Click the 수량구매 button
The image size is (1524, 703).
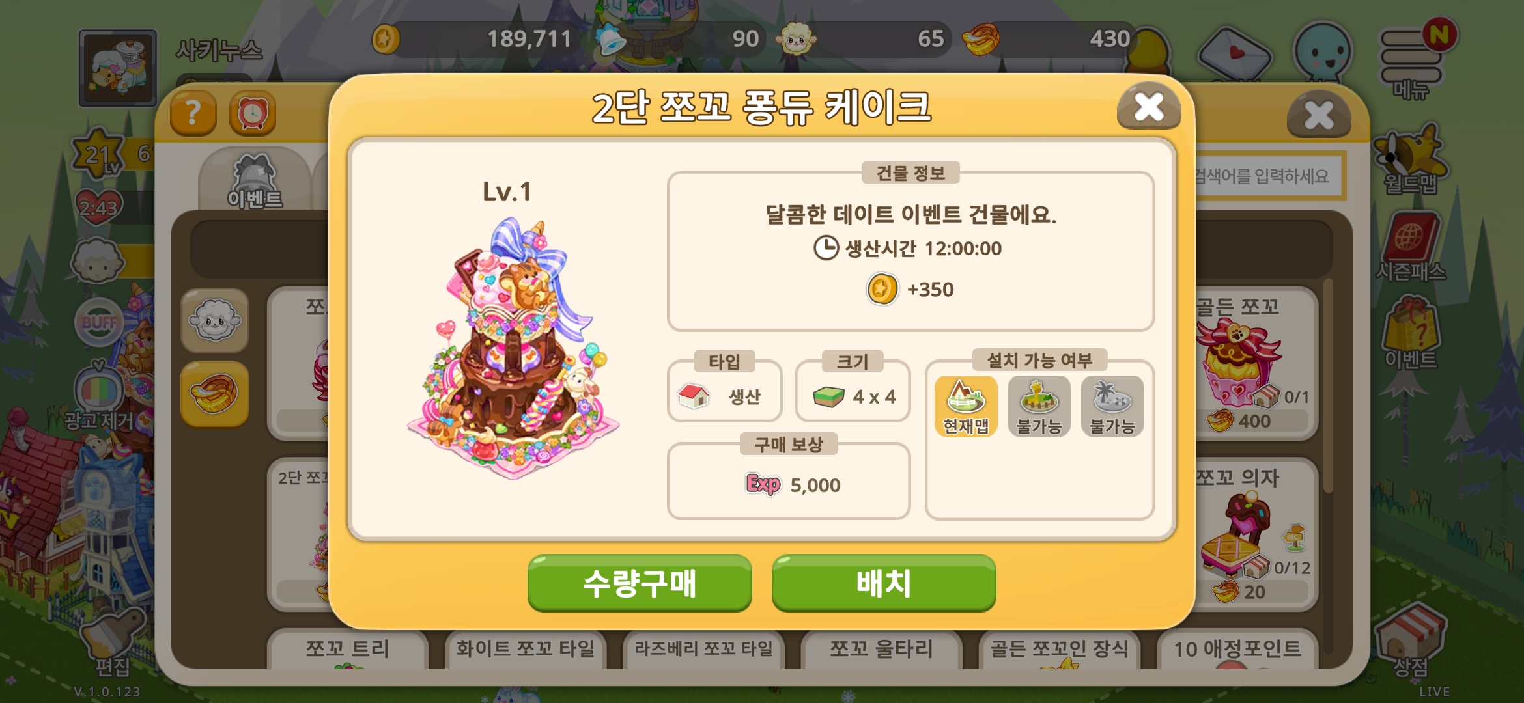point(640,583)
